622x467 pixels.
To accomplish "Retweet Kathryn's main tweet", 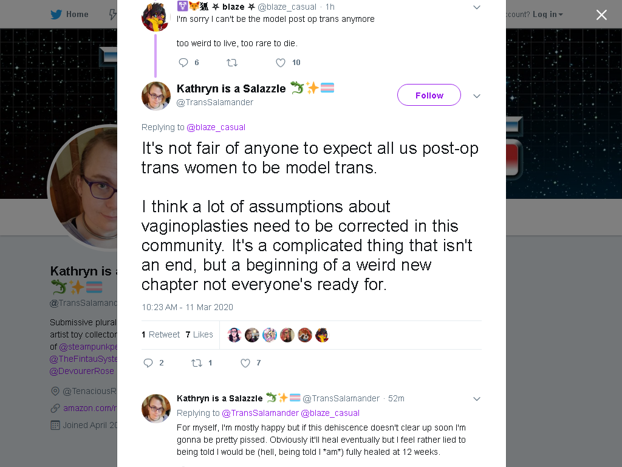I will pos(197,362).
